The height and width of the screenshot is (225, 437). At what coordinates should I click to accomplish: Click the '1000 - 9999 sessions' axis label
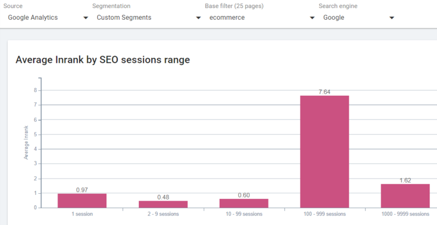coord(405,214)
